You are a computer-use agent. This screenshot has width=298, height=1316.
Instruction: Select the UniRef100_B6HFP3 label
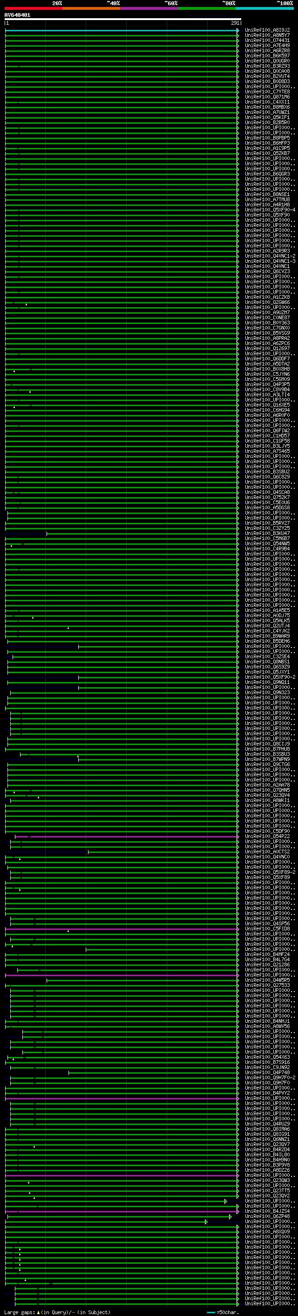tap(267, 143)
